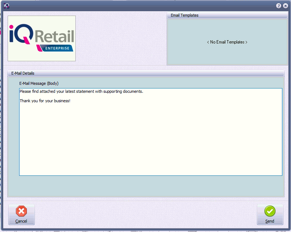Click the text 'Thank you for your business!'
Image resolution: width=291 pixels, height=232 pixels.
pos(45,101)
